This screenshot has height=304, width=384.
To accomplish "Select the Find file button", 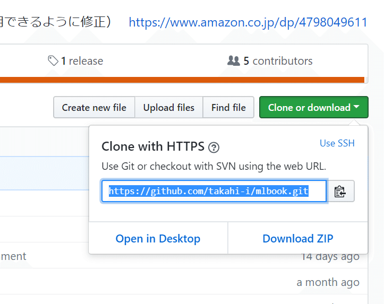I will pyautogui.click(x=228, y=107).
